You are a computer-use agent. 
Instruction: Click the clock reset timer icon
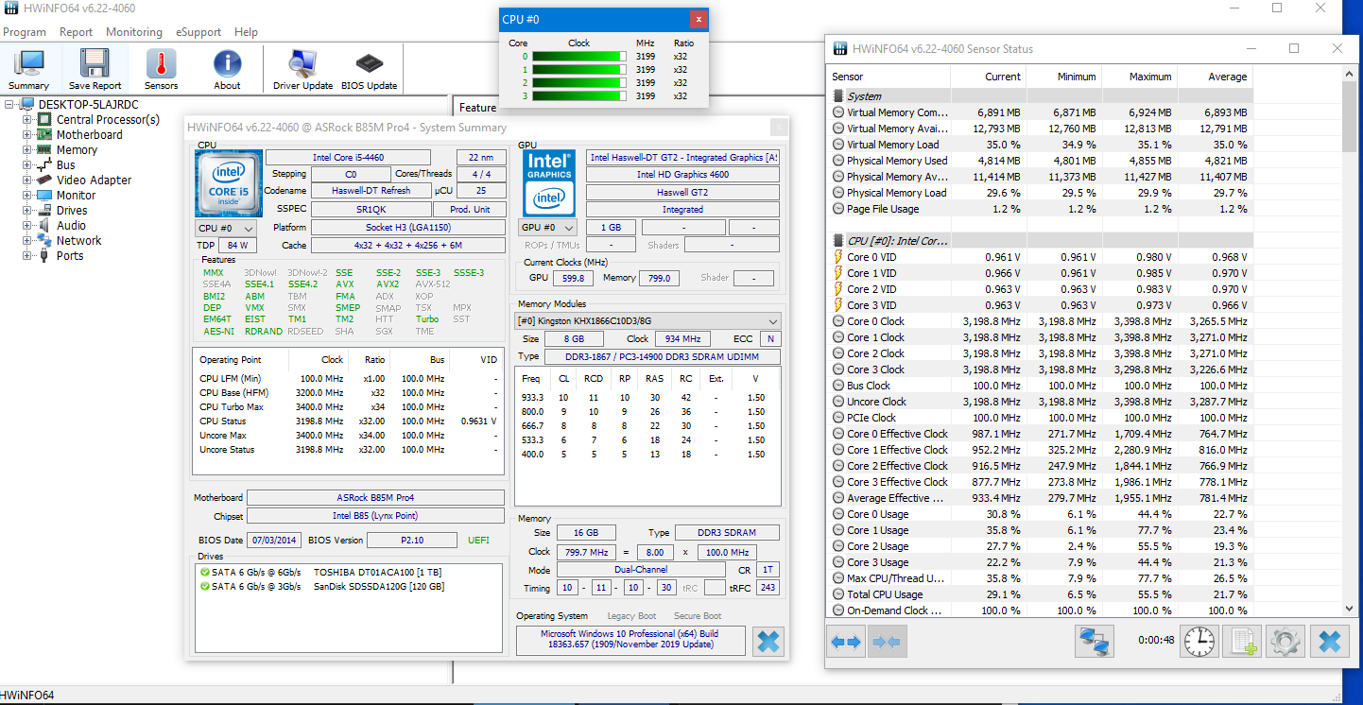tap(1199, 642)
